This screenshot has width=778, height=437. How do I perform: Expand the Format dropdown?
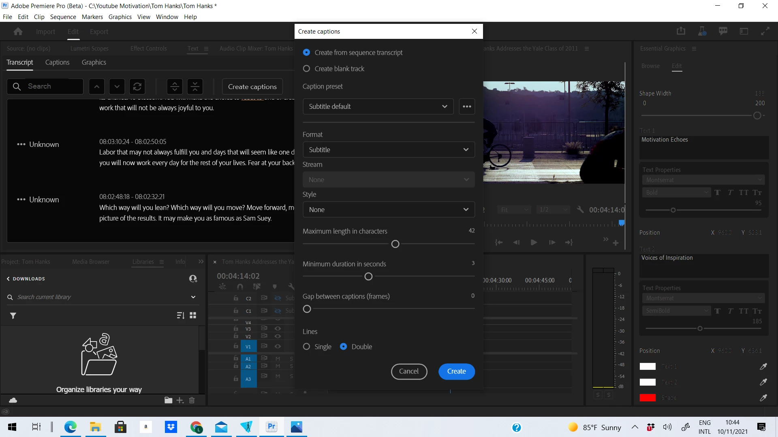tap(388, 150)
